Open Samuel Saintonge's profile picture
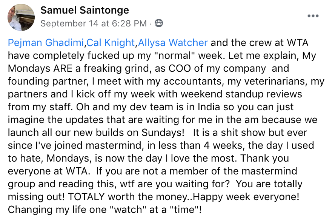The image size is (335, 216). pyautogui.click(x=21, y=17)
